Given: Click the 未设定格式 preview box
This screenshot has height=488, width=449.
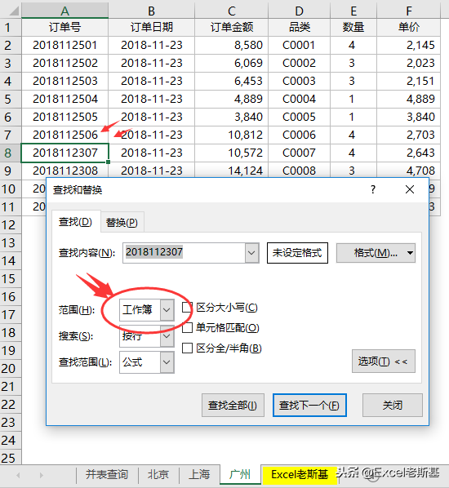Looking at the screenshot, I should click(x=297, y=253).
